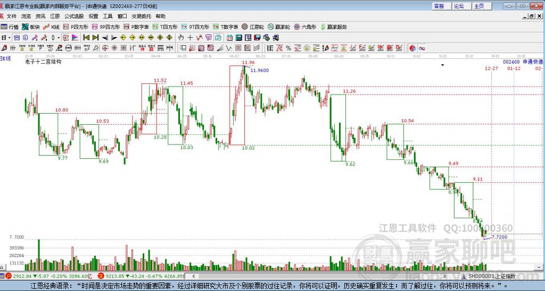Select the red pencil drawing tool

(4, 48)
